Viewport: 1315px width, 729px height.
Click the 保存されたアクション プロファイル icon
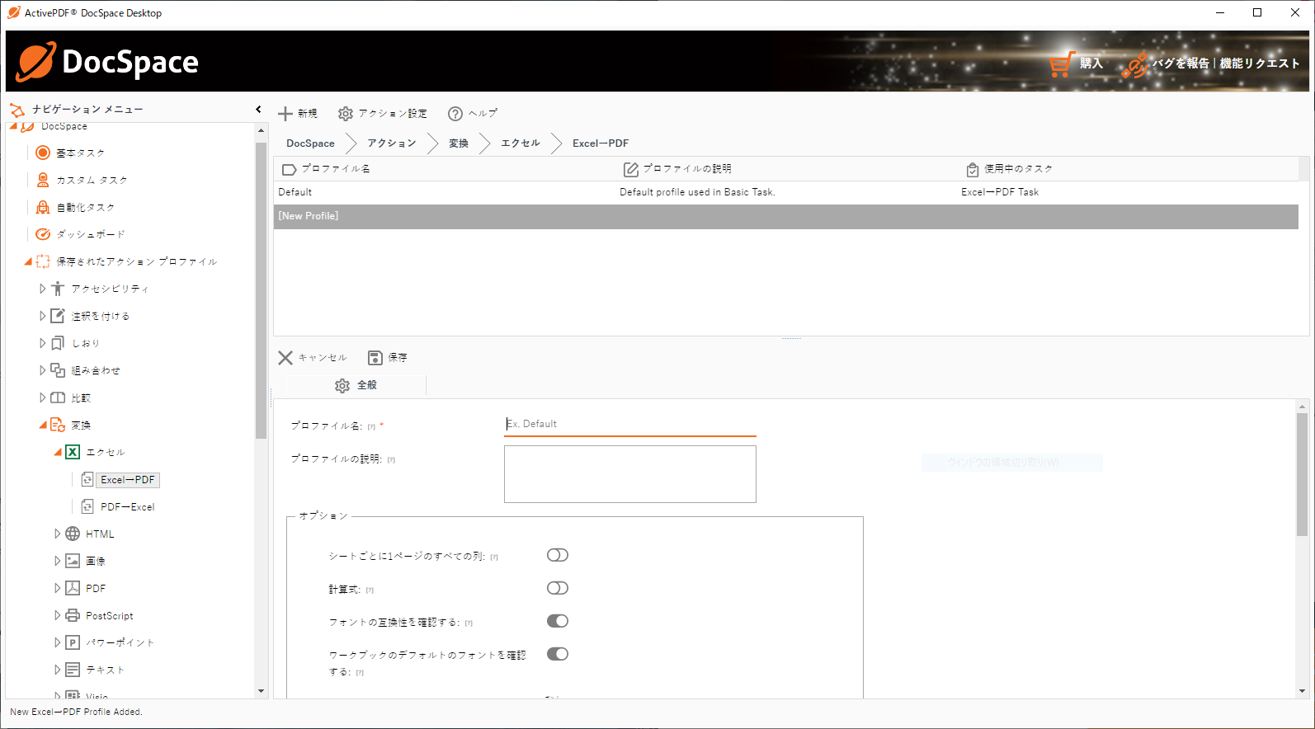[x=43, y=261]
